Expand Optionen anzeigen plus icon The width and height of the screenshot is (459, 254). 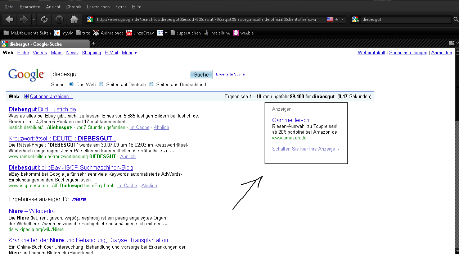pos(26,96)
